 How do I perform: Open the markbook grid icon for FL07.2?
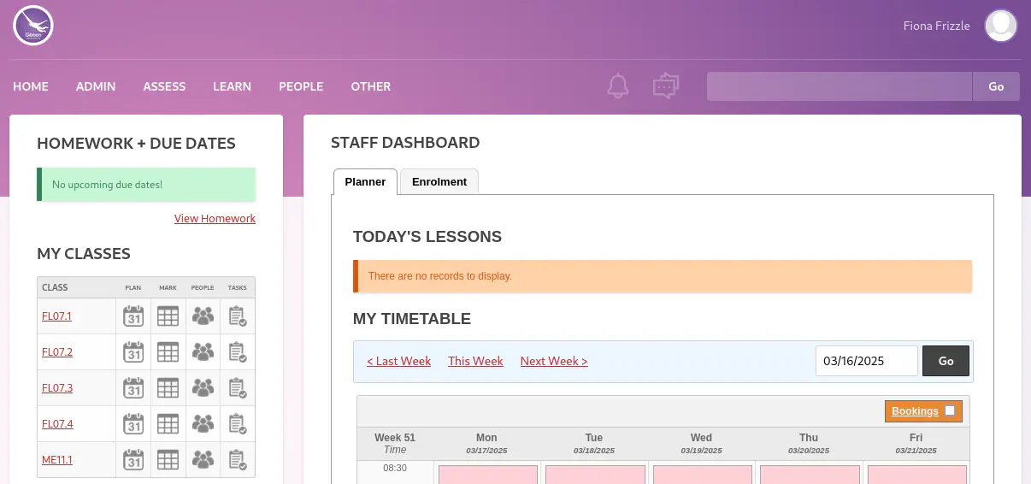(x=168, y=352)
